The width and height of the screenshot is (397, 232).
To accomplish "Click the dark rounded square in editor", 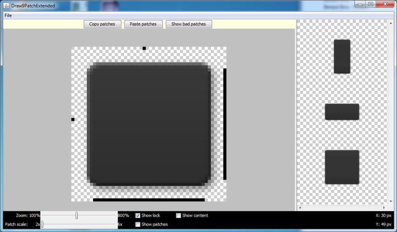I will pyautogui.click(x=149, y=124).
